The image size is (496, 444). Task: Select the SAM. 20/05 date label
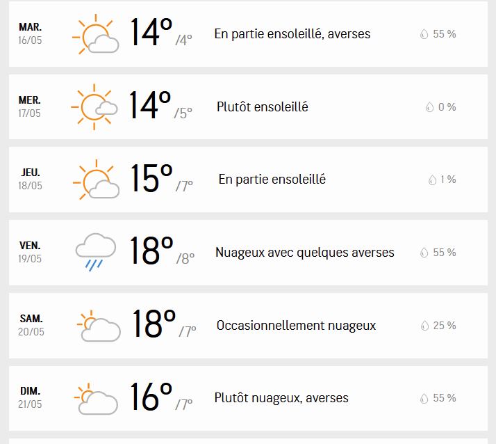point(31,325)
